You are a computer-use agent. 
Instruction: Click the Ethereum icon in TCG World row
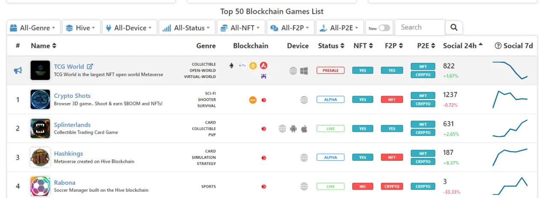pos(232,66)
